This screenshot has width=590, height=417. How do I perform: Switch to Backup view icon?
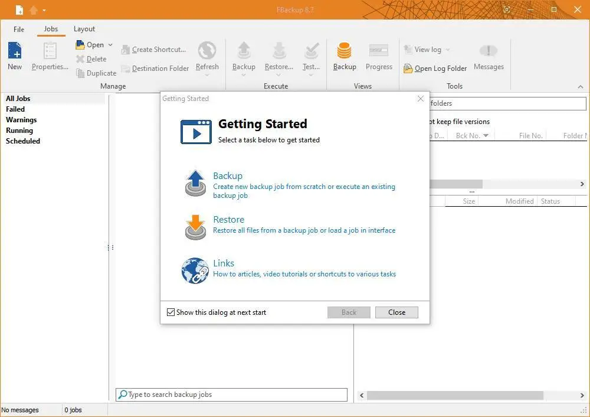tap(345, 50)
